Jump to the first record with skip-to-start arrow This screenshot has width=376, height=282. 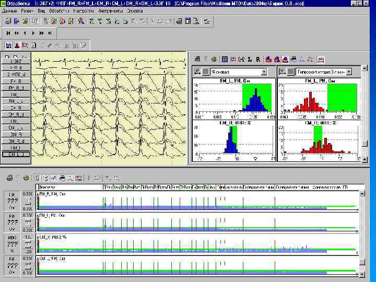(x=9, y=33)
